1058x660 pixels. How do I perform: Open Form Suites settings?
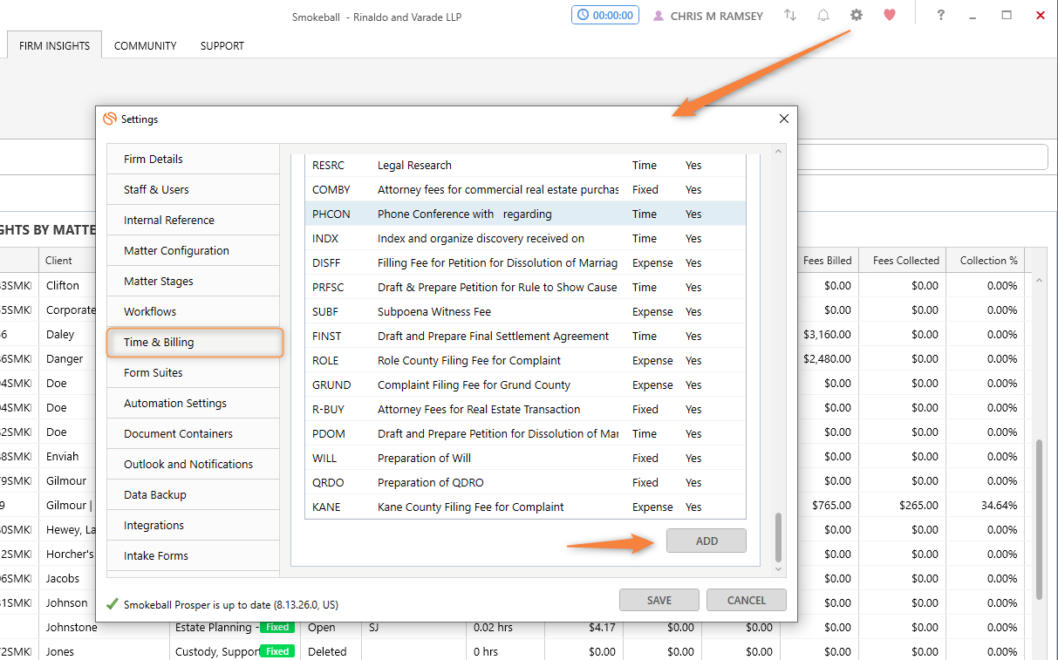[x=193, y=372]
